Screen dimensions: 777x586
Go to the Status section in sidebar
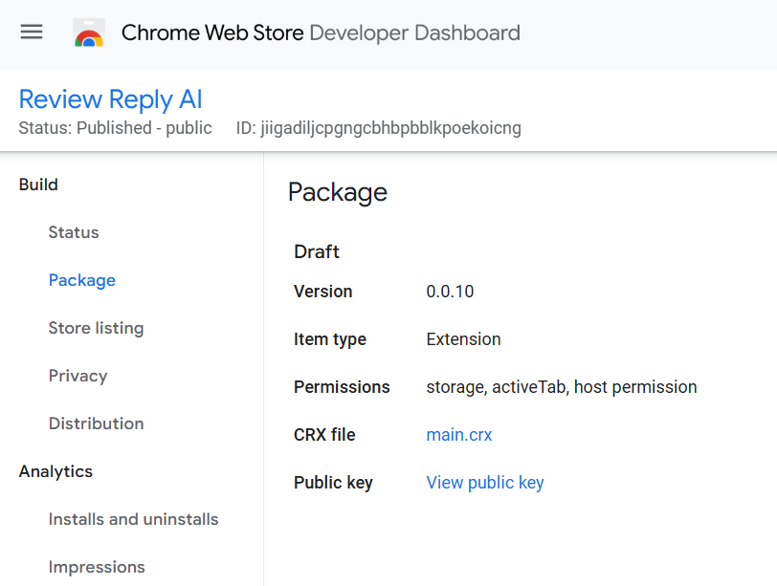74,232
